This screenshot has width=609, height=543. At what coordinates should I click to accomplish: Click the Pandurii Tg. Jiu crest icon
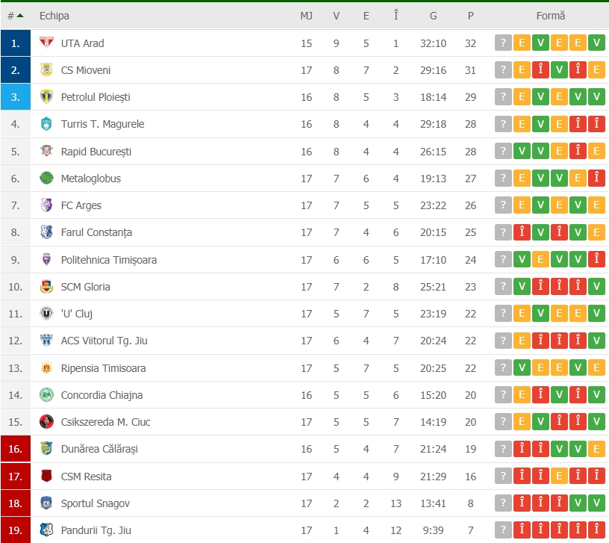[46, 530]
